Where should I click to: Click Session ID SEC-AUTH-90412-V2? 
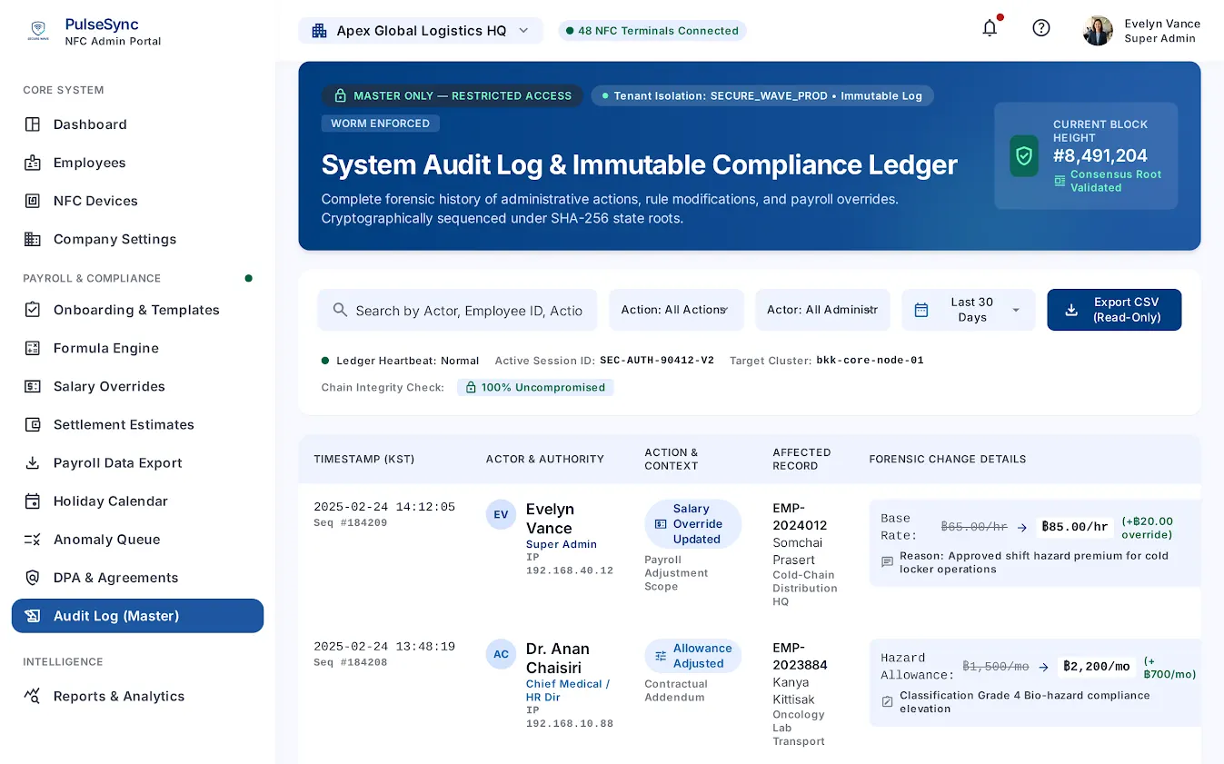(x=657, y=361)
